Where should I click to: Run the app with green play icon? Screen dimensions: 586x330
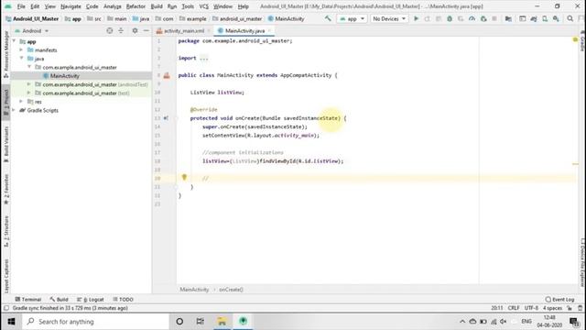point(416,18)
